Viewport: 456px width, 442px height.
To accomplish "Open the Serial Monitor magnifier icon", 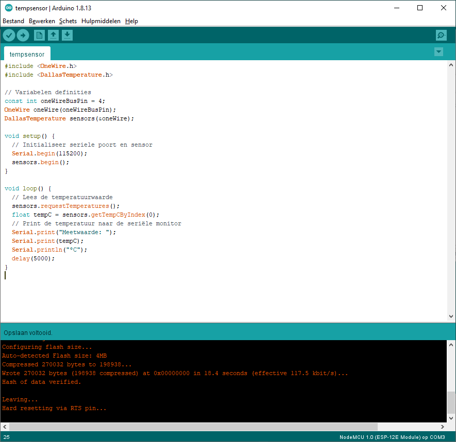I will tap(441, 36).
